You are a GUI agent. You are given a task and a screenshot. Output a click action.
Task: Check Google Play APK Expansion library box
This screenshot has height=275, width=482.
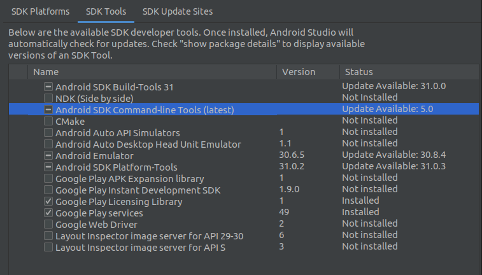[48, 178]
